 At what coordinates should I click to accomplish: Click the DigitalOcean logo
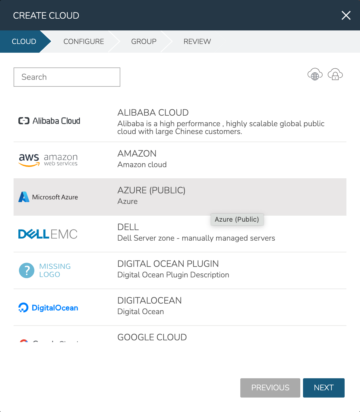pyautogui.click(x=48, y=307)
